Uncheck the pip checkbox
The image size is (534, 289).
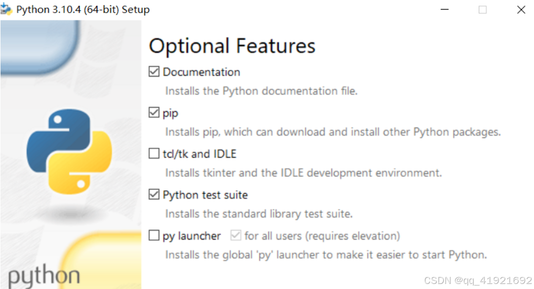(154, 113)
